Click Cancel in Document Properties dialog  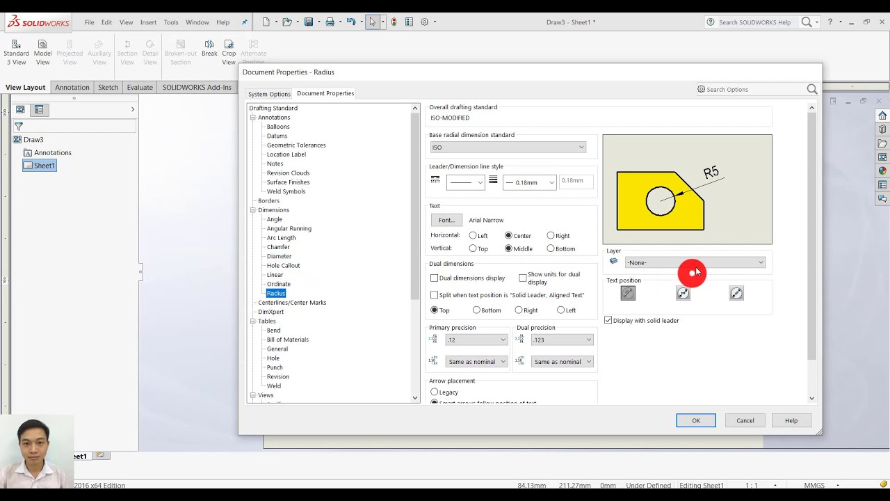coord(745,421)
